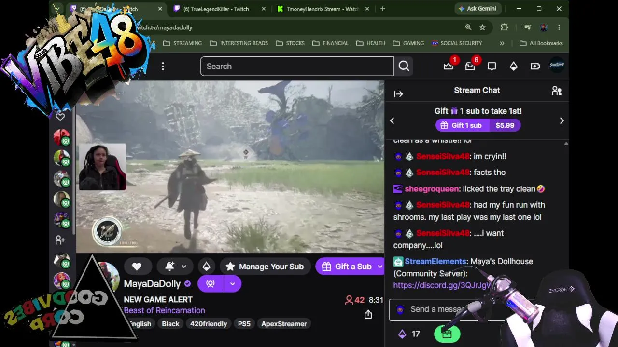Go to previous leaderboard slide in chat
Viewport: 618px width, 347px height.
[392, 120]
